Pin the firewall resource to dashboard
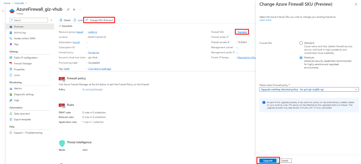This screenshot has height=164, width=361. 68,9
